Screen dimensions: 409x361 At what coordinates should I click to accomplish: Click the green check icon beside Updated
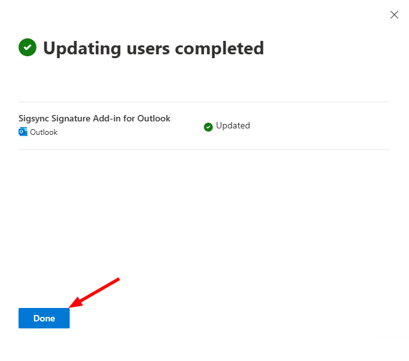[x=208, y=127]
